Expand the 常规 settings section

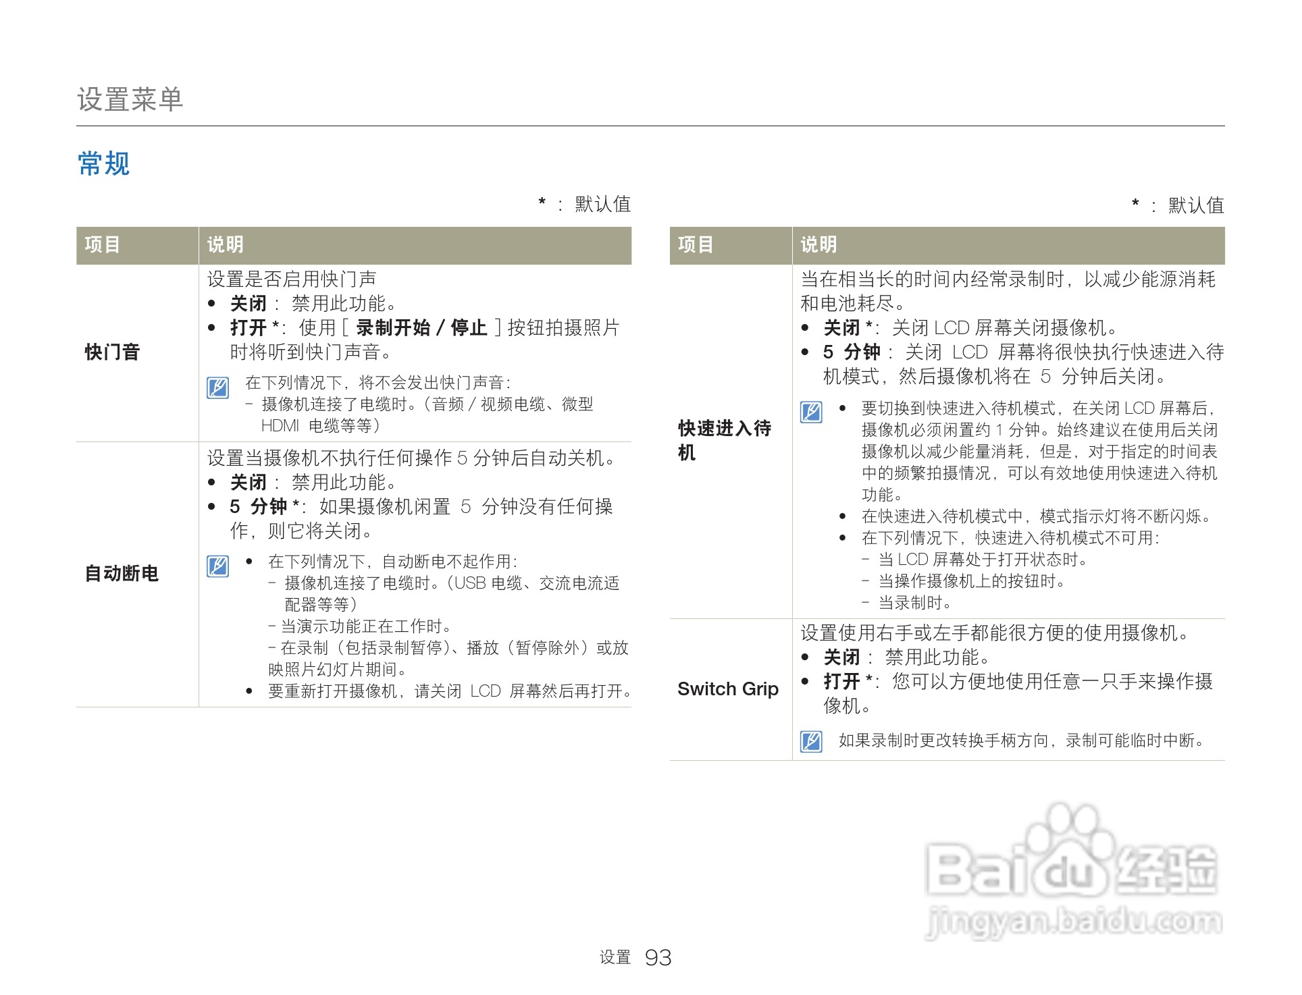[x=104, y=163]
